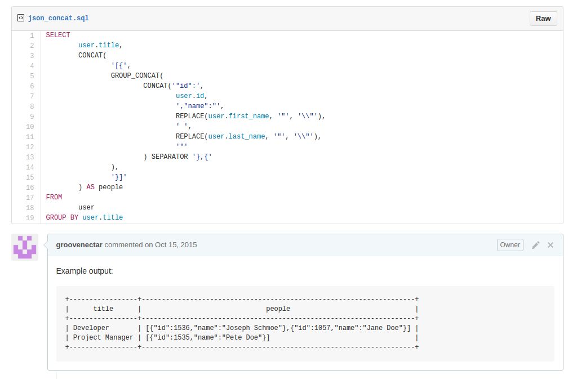This screenshot has width=577, height=379.
Task: Delete the comment using the X icon
Action: [x=551, y=245]
